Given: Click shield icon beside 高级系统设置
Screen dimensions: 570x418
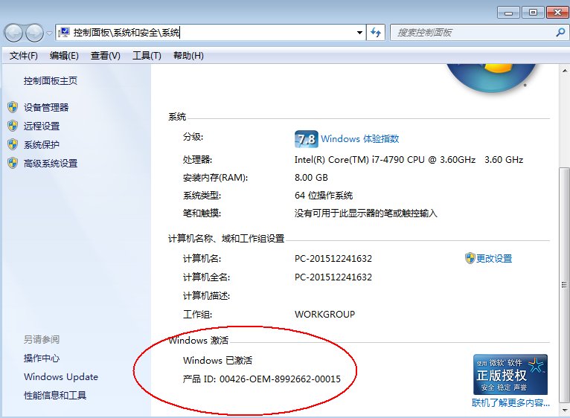Looking at the screenshot, I should point(13,163).
